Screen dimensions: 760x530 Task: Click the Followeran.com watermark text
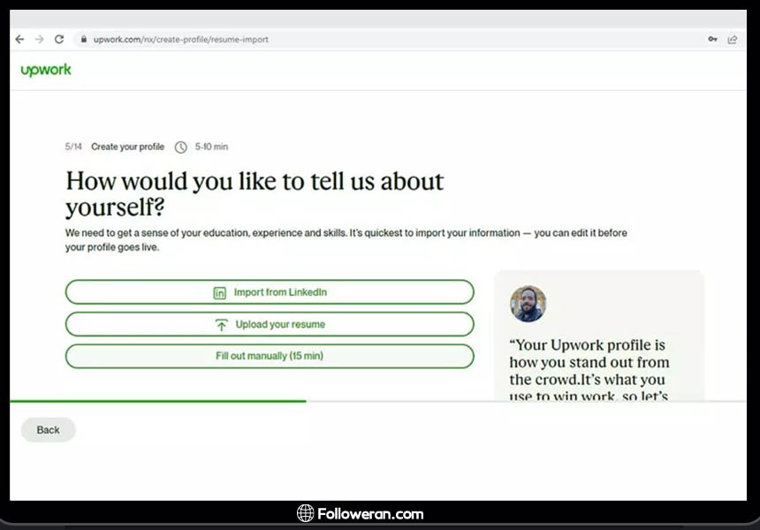[371, 513]
